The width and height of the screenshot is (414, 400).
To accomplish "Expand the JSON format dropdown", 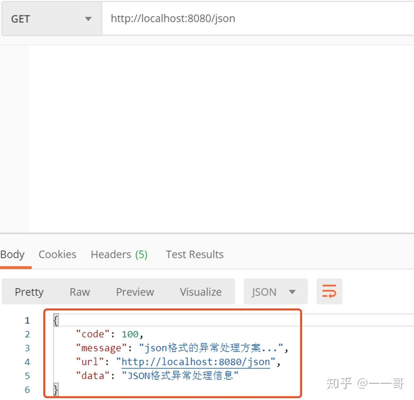I will point(275,292).
